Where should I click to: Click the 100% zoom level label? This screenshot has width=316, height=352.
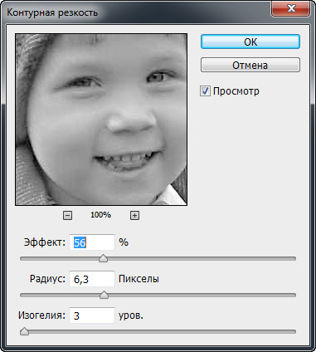click(100, 215)
